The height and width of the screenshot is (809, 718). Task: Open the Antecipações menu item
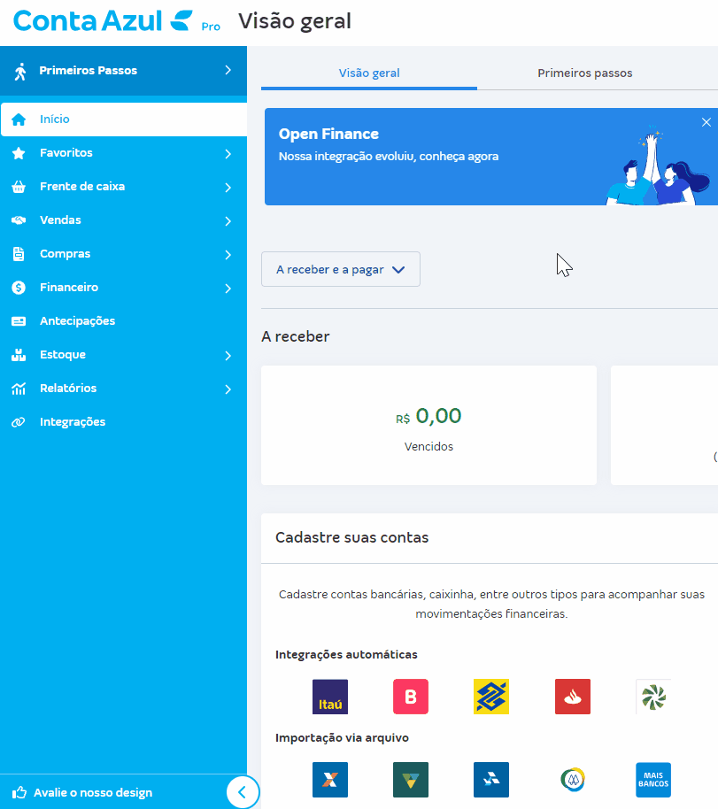[x=124, y=321]
